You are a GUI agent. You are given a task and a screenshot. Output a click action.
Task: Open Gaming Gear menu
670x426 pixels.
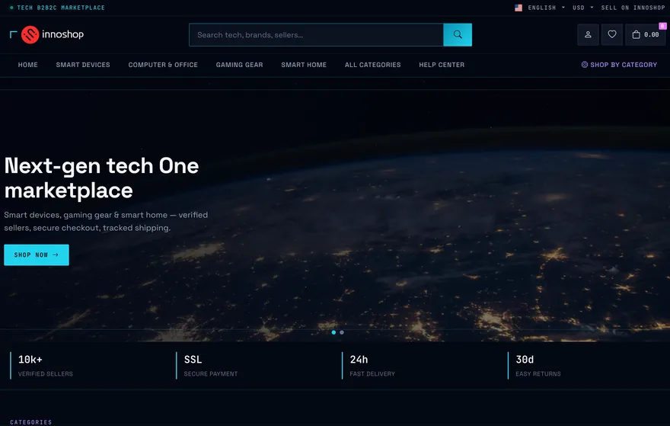click(239, 65)
